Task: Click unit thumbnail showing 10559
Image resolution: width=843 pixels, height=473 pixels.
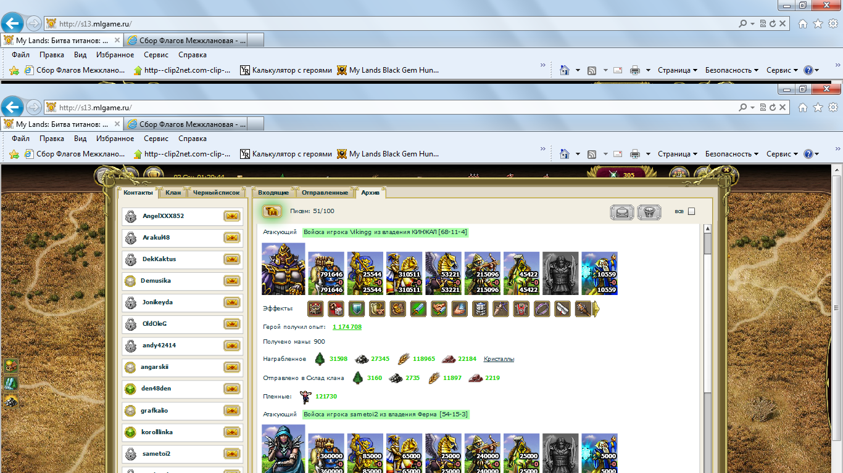Action: click(599, 273)
